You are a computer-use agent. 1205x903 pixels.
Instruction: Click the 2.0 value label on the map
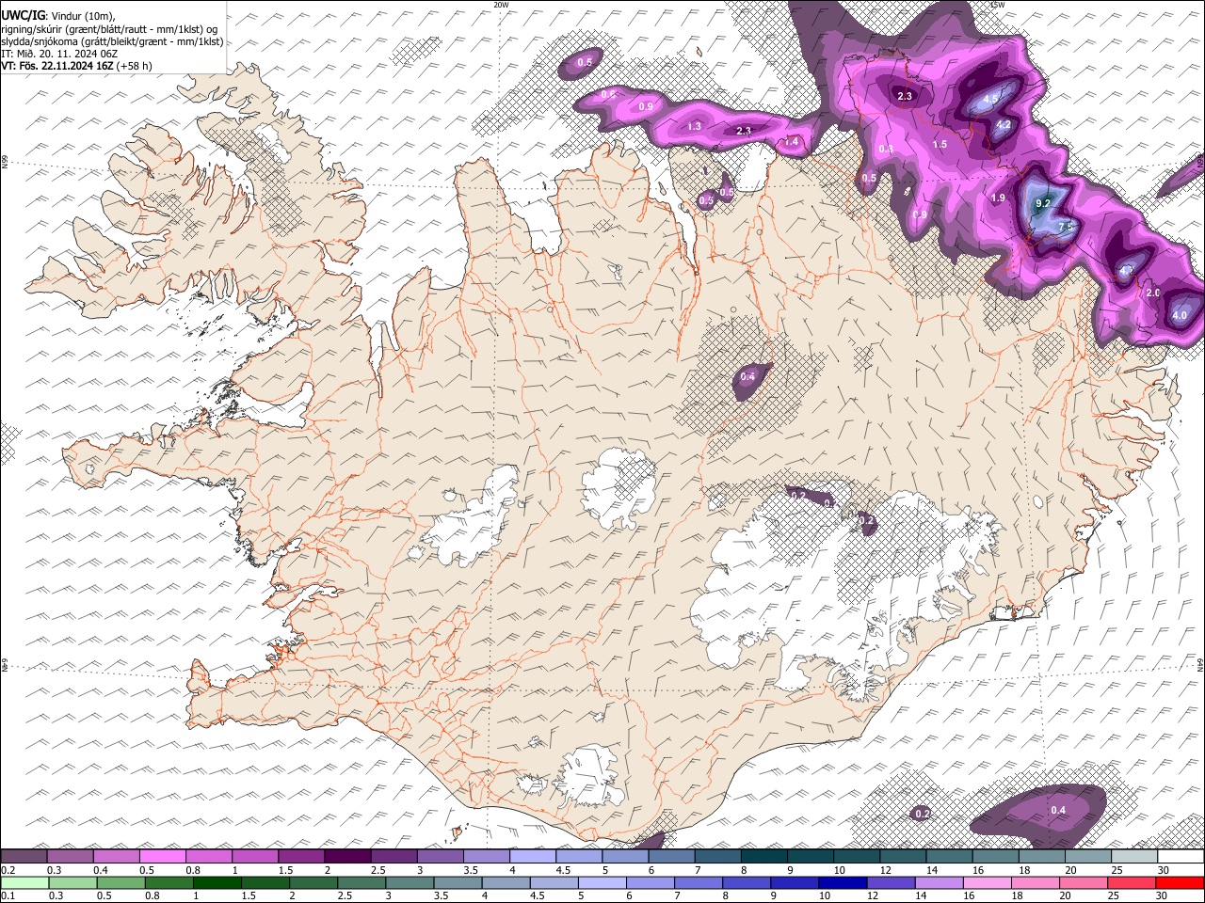(1153, 293)
